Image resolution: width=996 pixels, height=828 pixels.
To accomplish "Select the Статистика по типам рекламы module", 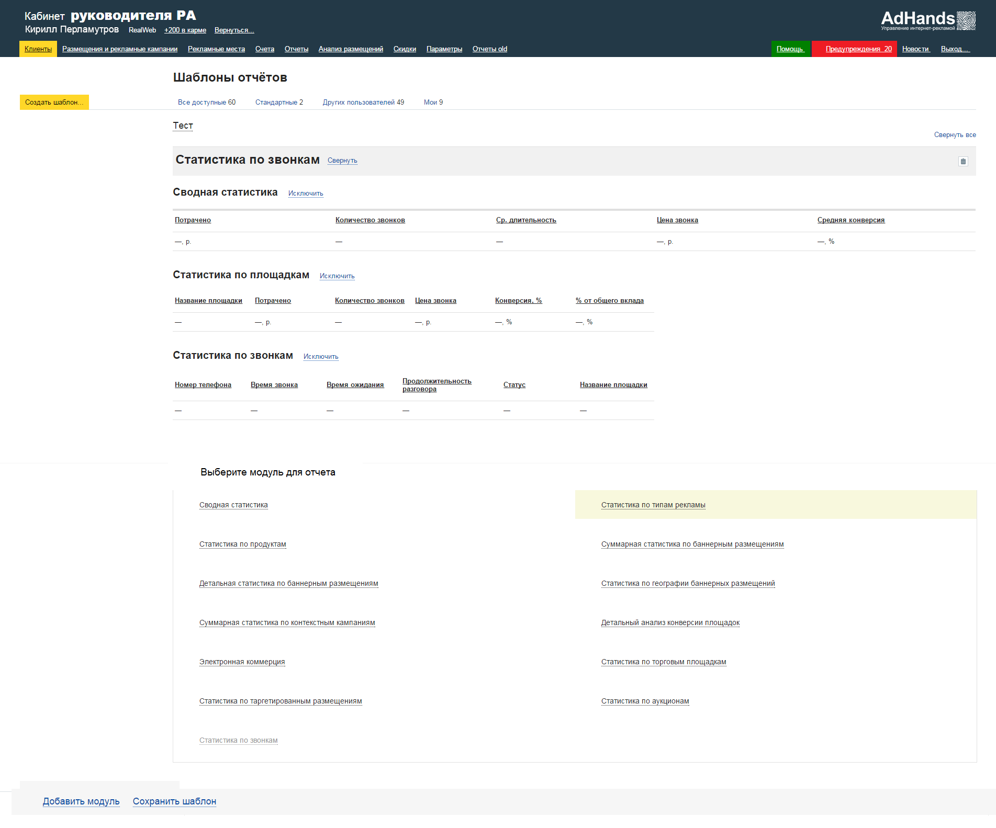I will (653, 505).
